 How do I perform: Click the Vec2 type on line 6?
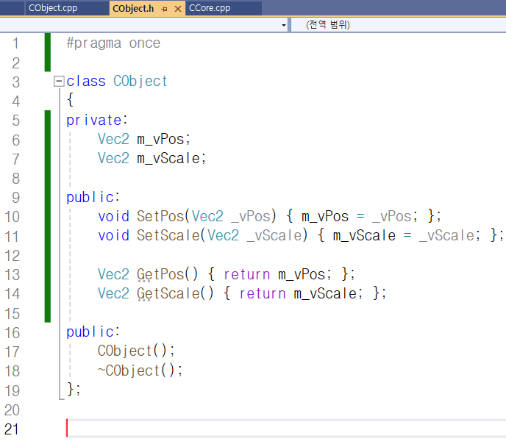point(113,139)
